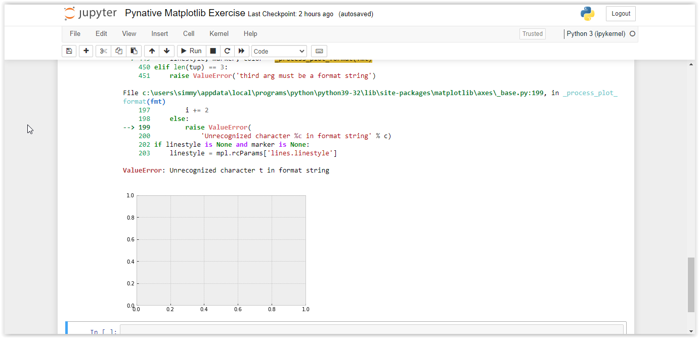The image size is (699, 338).
Task: Paste a cell using the paste icon
Action: [x=134, y=51]
